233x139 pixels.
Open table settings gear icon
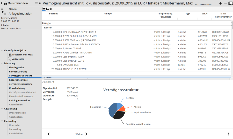click(x=51, y=9)
